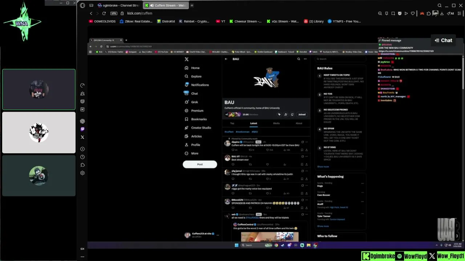Open the Rainbet - Crypto bookmark

(x=194, y=21)
